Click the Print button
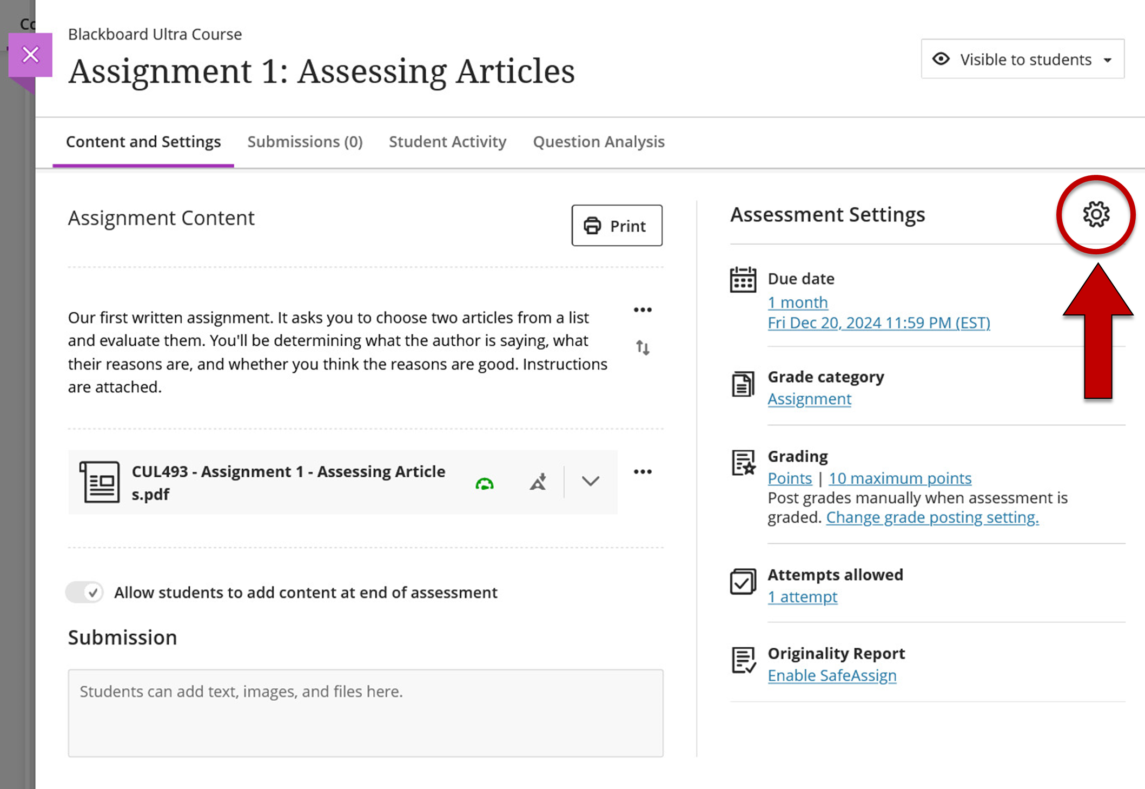The height and width of the screenshot is (789, 1145). 617,226
